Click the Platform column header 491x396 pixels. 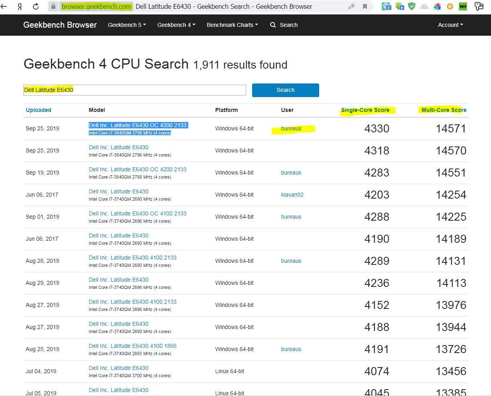(x=226, y=110)
